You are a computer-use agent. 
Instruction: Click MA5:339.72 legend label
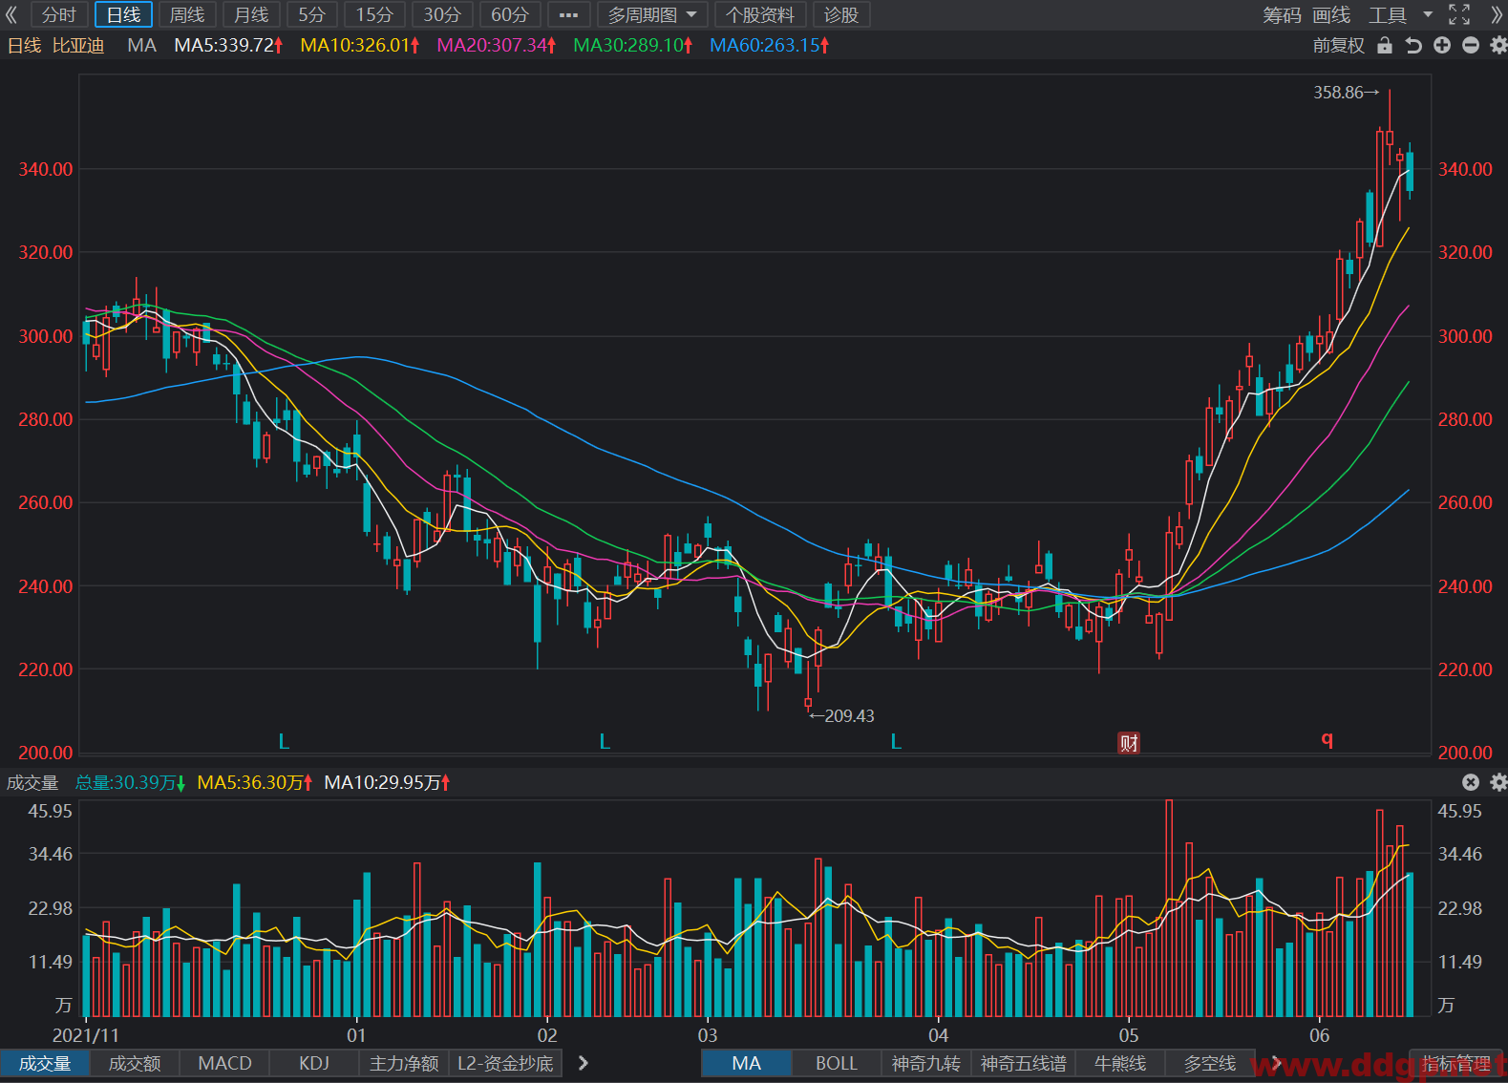228,45
